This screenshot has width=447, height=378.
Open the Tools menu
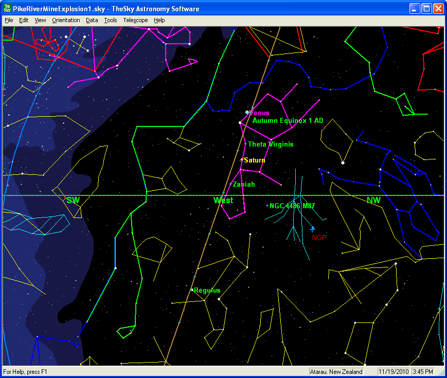(x=110, y=20)
